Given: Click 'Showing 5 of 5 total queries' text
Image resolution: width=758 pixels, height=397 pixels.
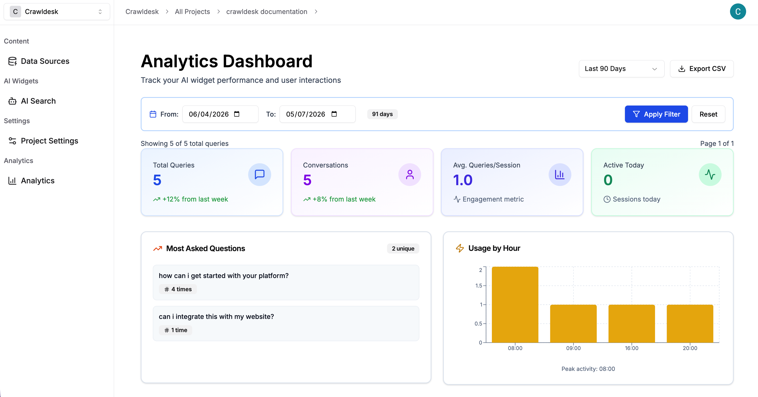Looking at the screenshot, I should 185,144.
